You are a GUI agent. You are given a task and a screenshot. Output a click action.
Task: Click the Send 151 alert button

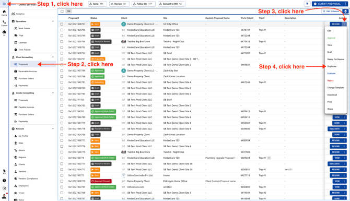[x=97, y=4]
